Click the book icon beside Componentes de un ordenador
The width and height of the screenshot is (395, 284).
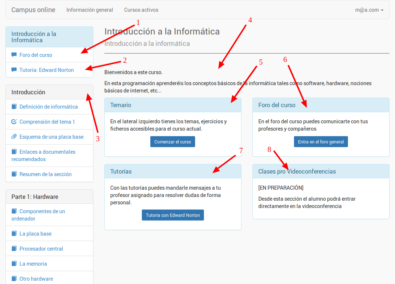14,211
